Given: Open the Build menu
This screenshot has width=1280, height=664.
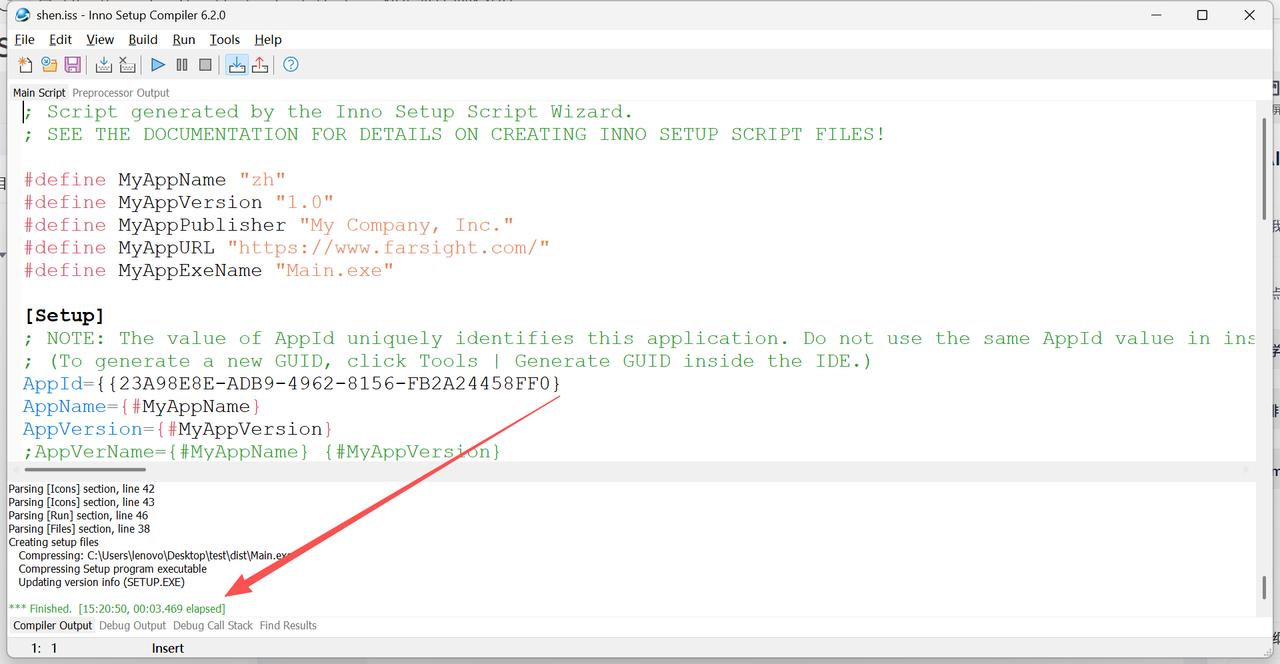Looking at the screenshot, I should click(143, 39).
